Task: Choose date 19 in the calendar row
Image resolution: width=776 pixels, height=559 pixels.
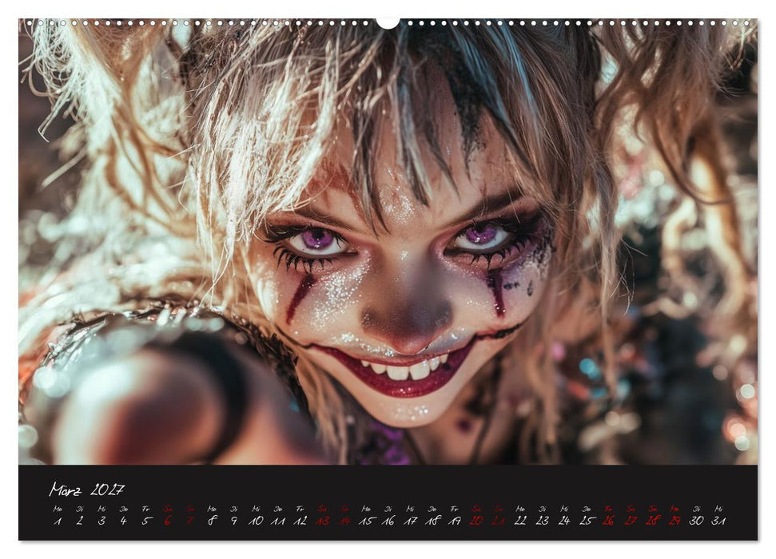Action: tap(454, 521)
